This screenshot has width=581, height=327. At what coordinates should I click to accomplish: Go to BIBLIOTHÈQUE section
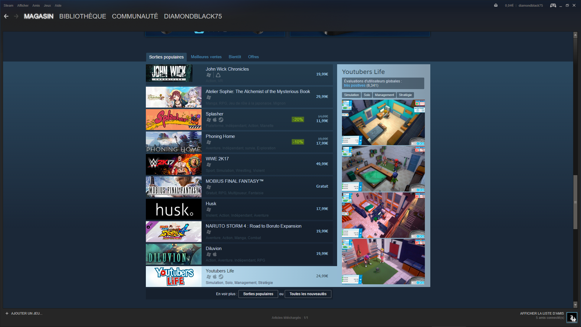pos(83,16)
